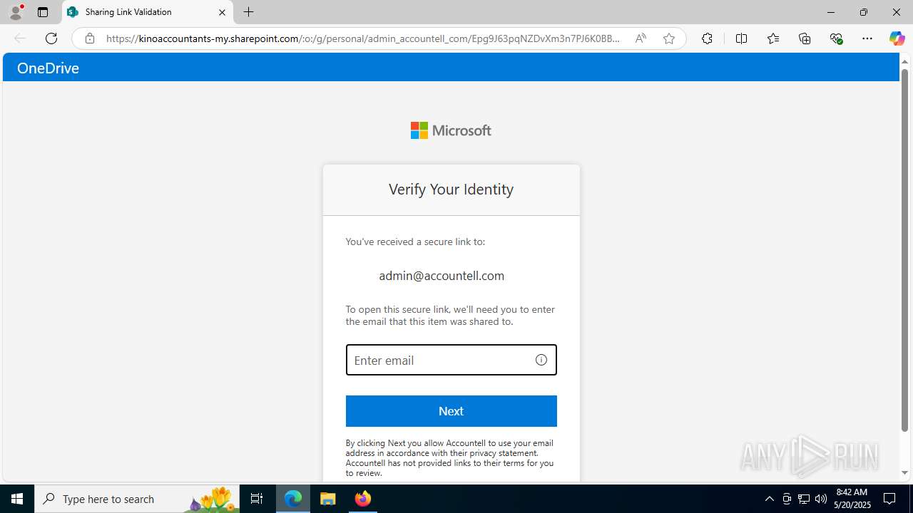Open Split screen view icon
The image size is (913, 513).
click(741, 38)
